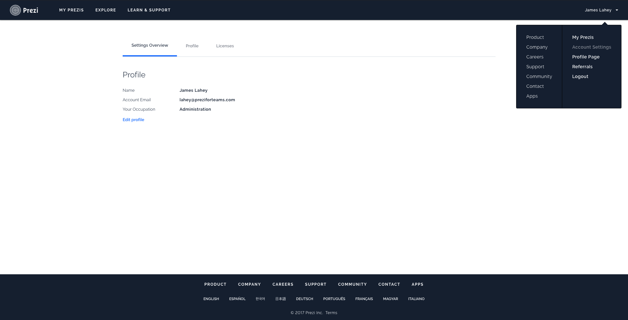This screenshot has height=320, width=628.
Task: Open Explore in the top navigation
Action: pyautogui.click(x=106, y=10)
